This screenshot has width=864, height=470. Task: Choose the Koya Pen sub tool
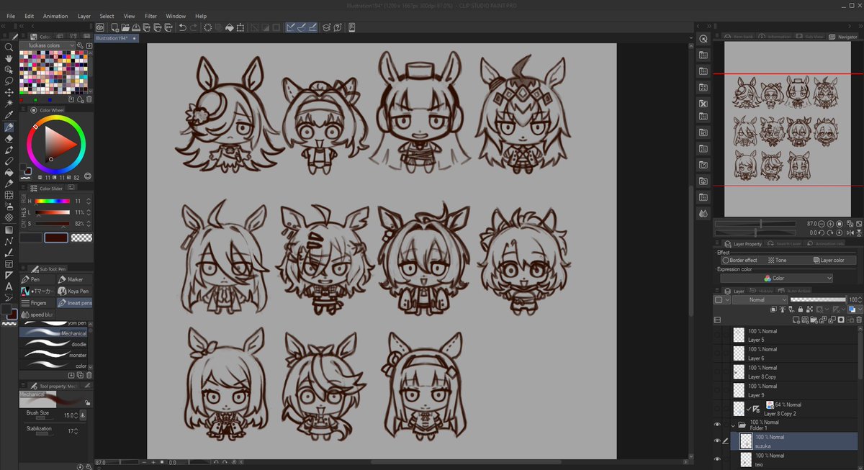click(74, 291)
